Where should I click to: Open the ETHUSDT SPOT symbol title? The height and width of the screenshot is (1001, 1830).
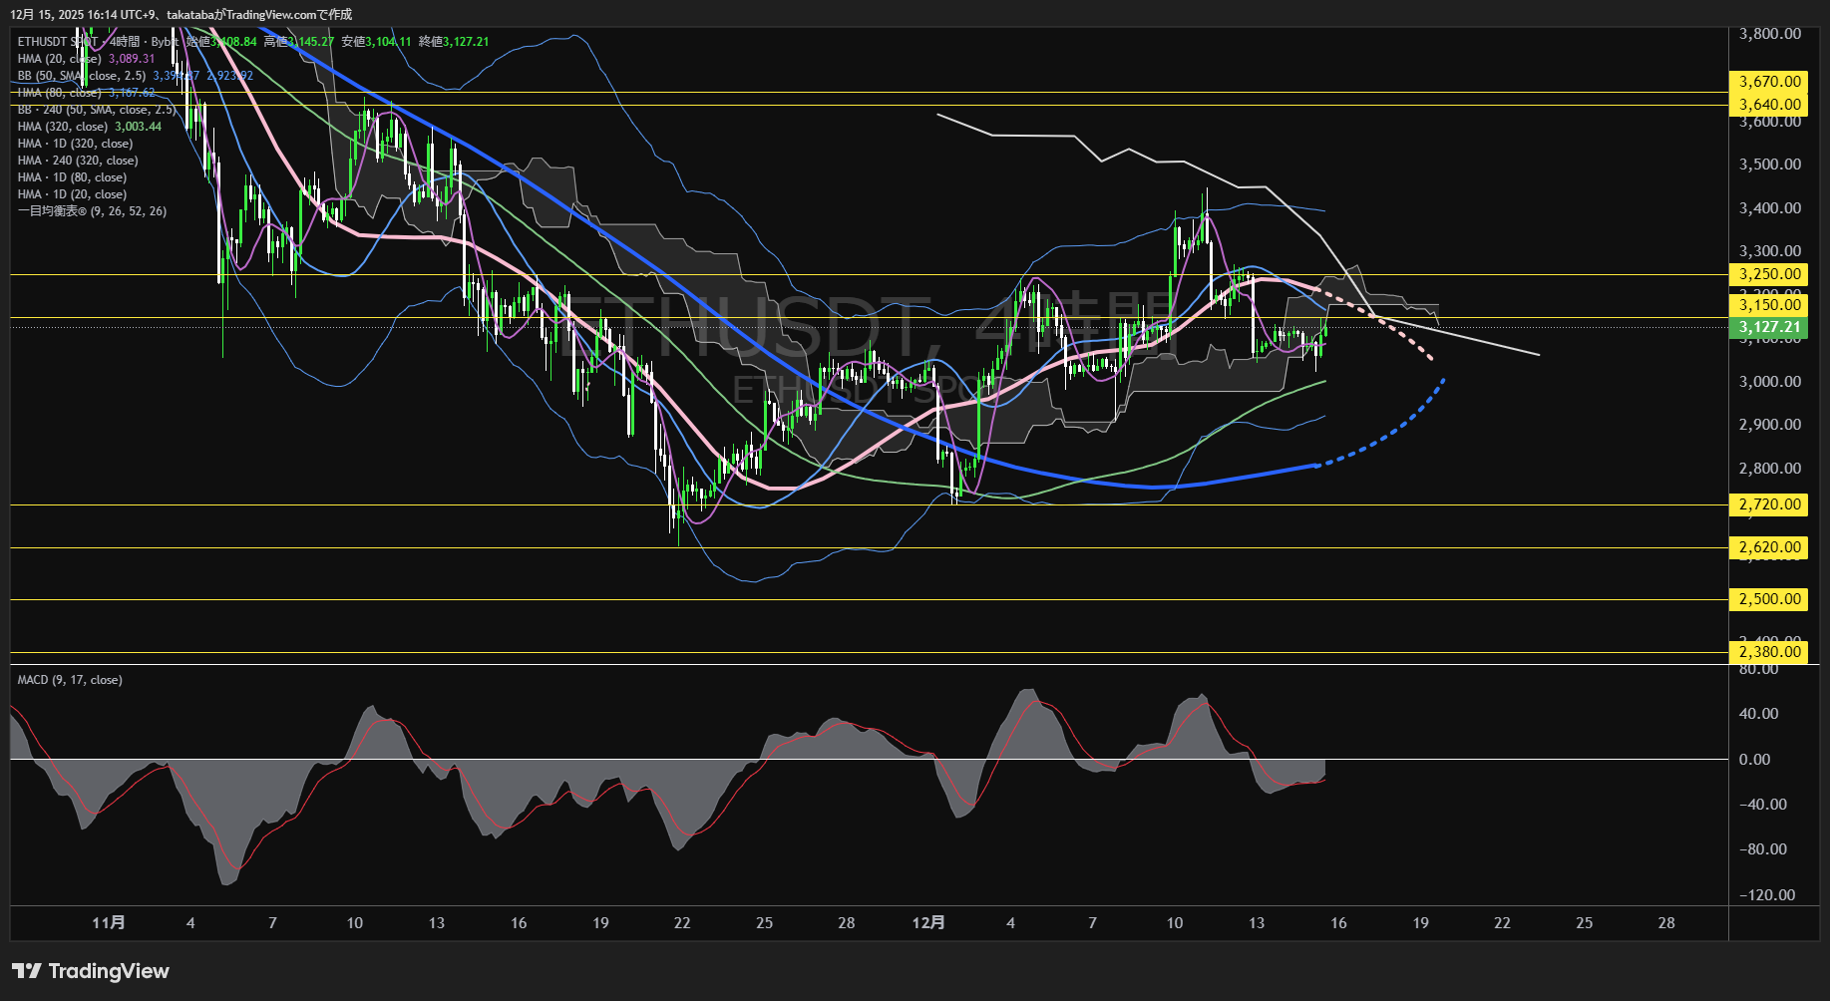[55, 42]
